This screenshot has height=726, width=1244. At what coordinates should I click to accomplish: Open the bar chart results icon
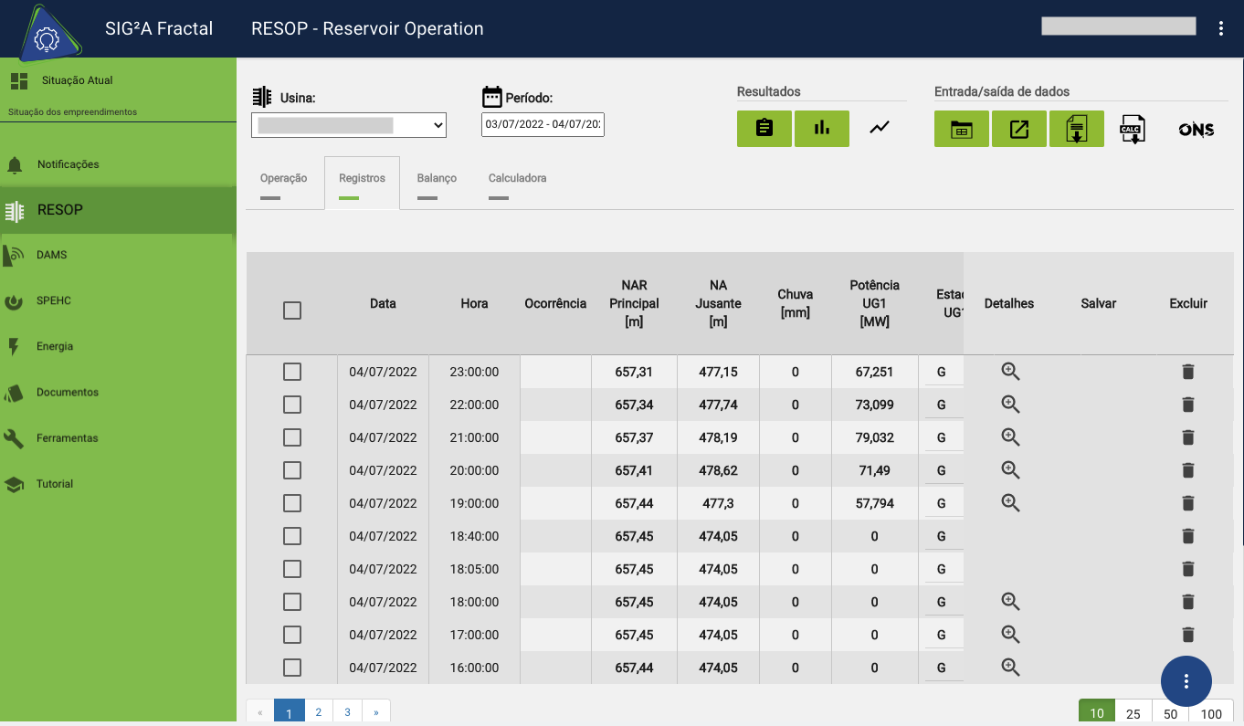click(x=822, y=129)
